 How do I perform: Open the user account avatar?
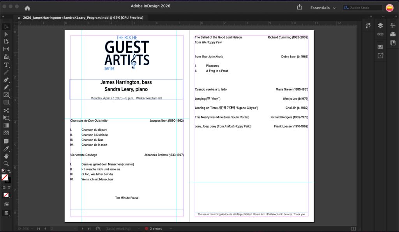click(x=390, y=8)
